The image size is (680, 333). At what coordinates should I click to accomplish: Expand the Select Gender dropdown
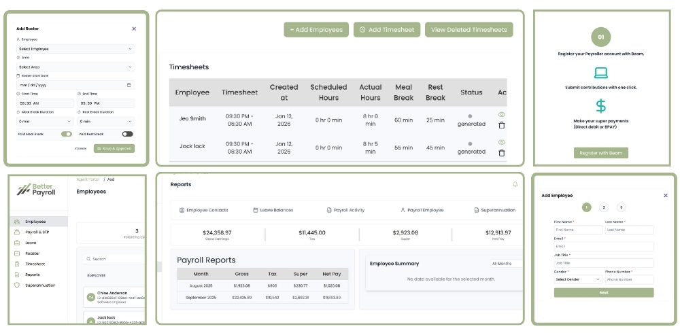[577, 279]
